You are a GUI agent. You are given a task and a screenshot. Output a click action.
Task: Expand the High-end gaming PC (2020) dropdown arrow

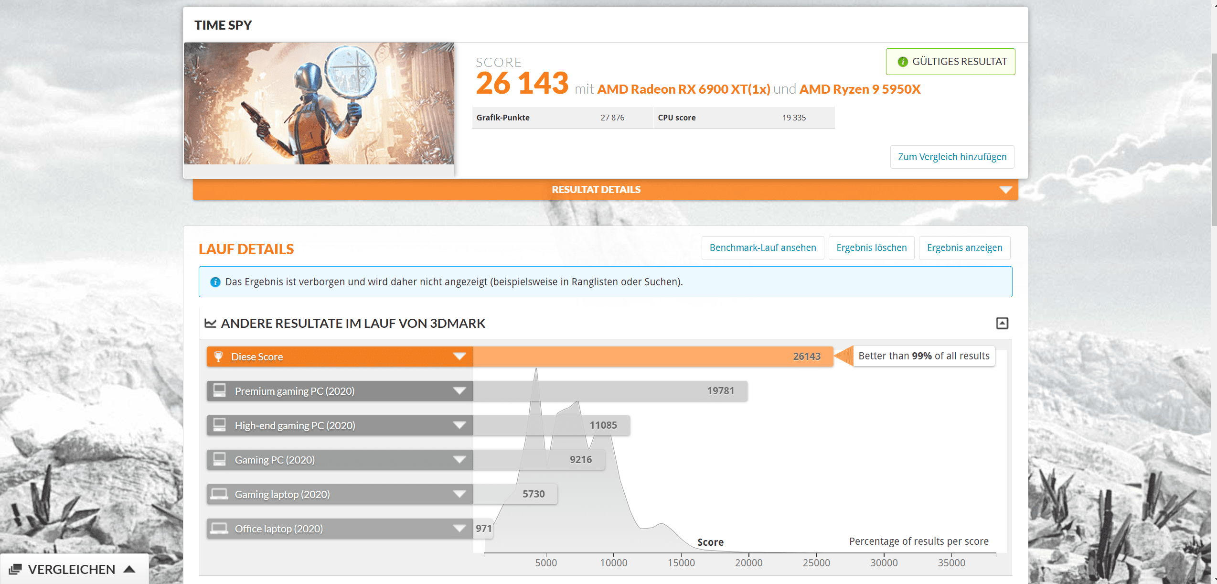point(459,425)
